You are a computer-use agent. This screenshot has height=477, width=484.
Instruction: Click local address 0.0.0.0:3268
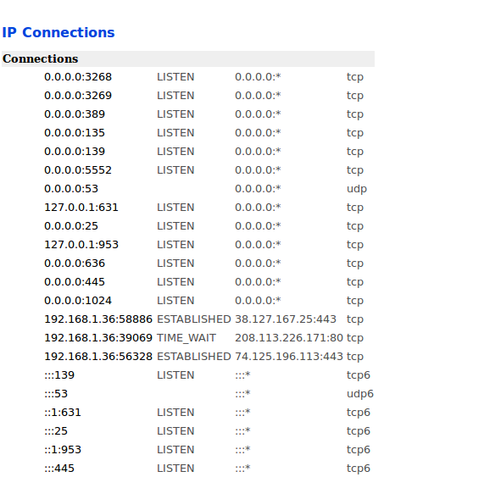click(78, 77)
